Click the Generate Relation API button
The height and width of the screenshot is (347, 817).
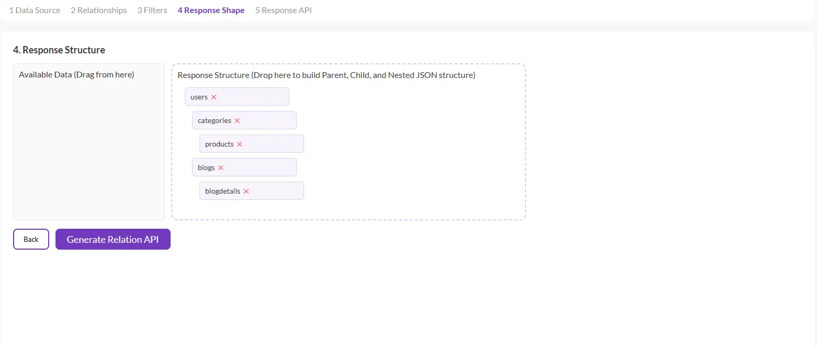point(113,239)
